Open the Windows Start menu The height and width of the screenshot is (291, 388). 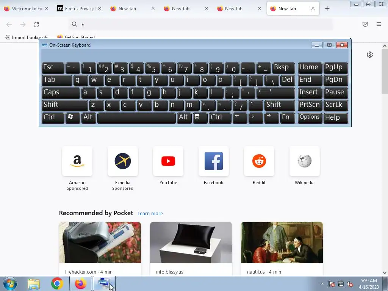pos(10,283)
